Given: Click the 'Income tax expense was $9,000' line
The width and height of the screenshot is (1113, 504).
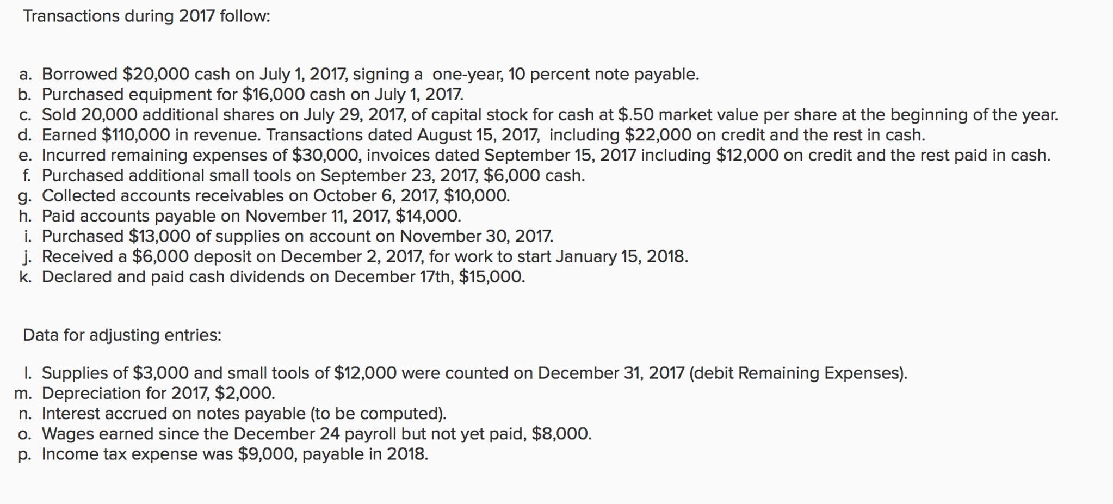Looking at the screenshot, I should [x=223, y=454].
